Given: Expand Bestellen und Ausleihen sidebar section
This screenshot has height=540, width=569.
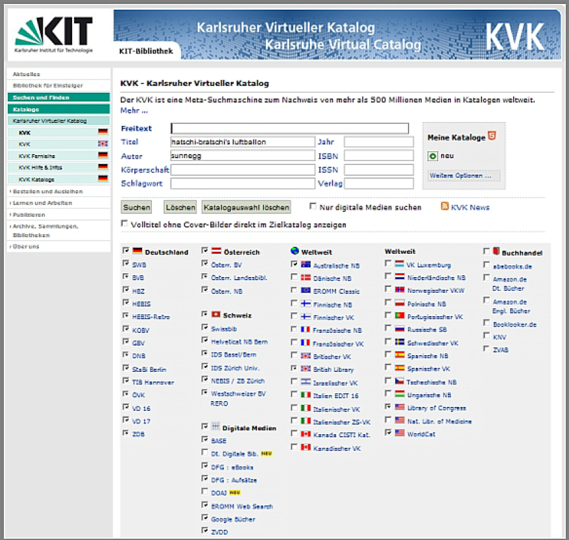Looking at the screenshot, I should click(47, 191).
